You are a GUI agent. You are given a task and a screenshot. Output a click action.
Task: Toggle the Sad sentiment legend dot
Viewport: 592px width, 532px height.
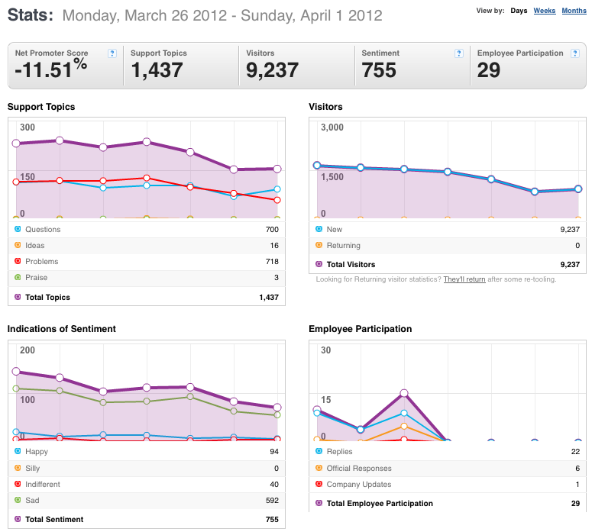click(18, 499)
